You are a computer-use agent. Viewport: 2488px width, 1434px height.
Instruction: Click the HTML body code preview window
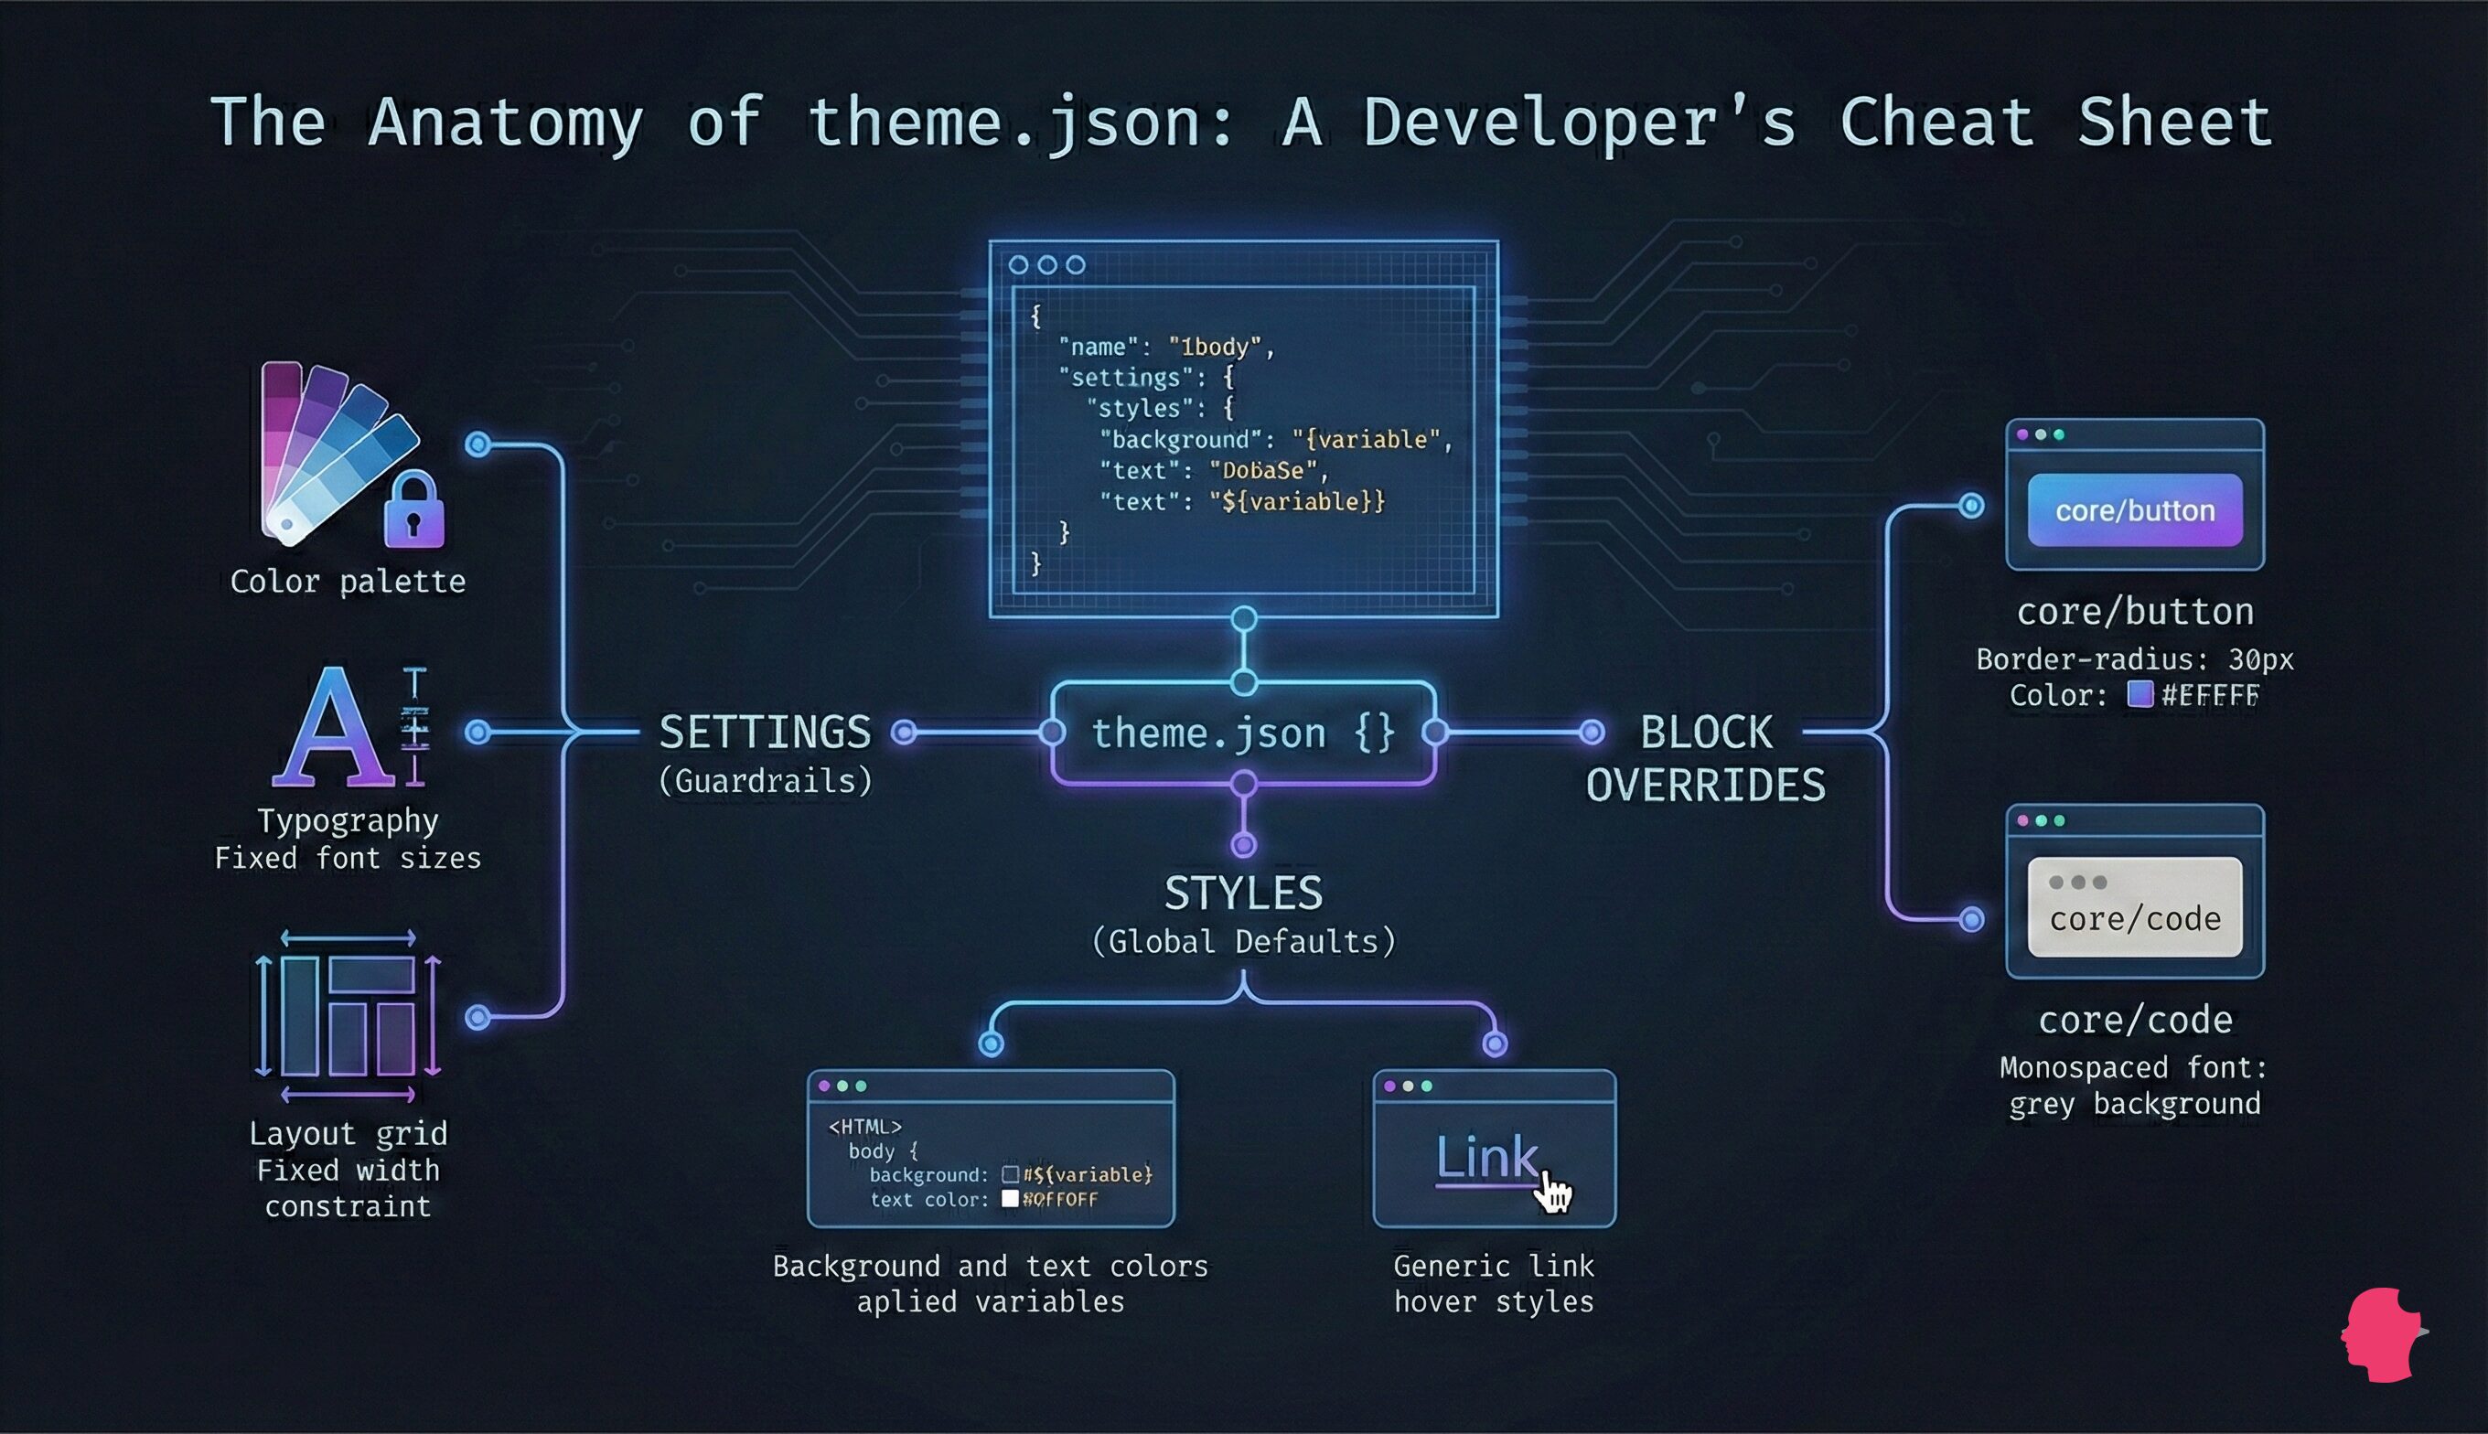click(990, 1149)
